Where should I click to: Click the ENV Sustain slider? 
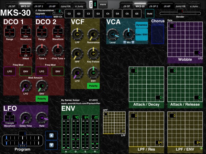[85, 132]
